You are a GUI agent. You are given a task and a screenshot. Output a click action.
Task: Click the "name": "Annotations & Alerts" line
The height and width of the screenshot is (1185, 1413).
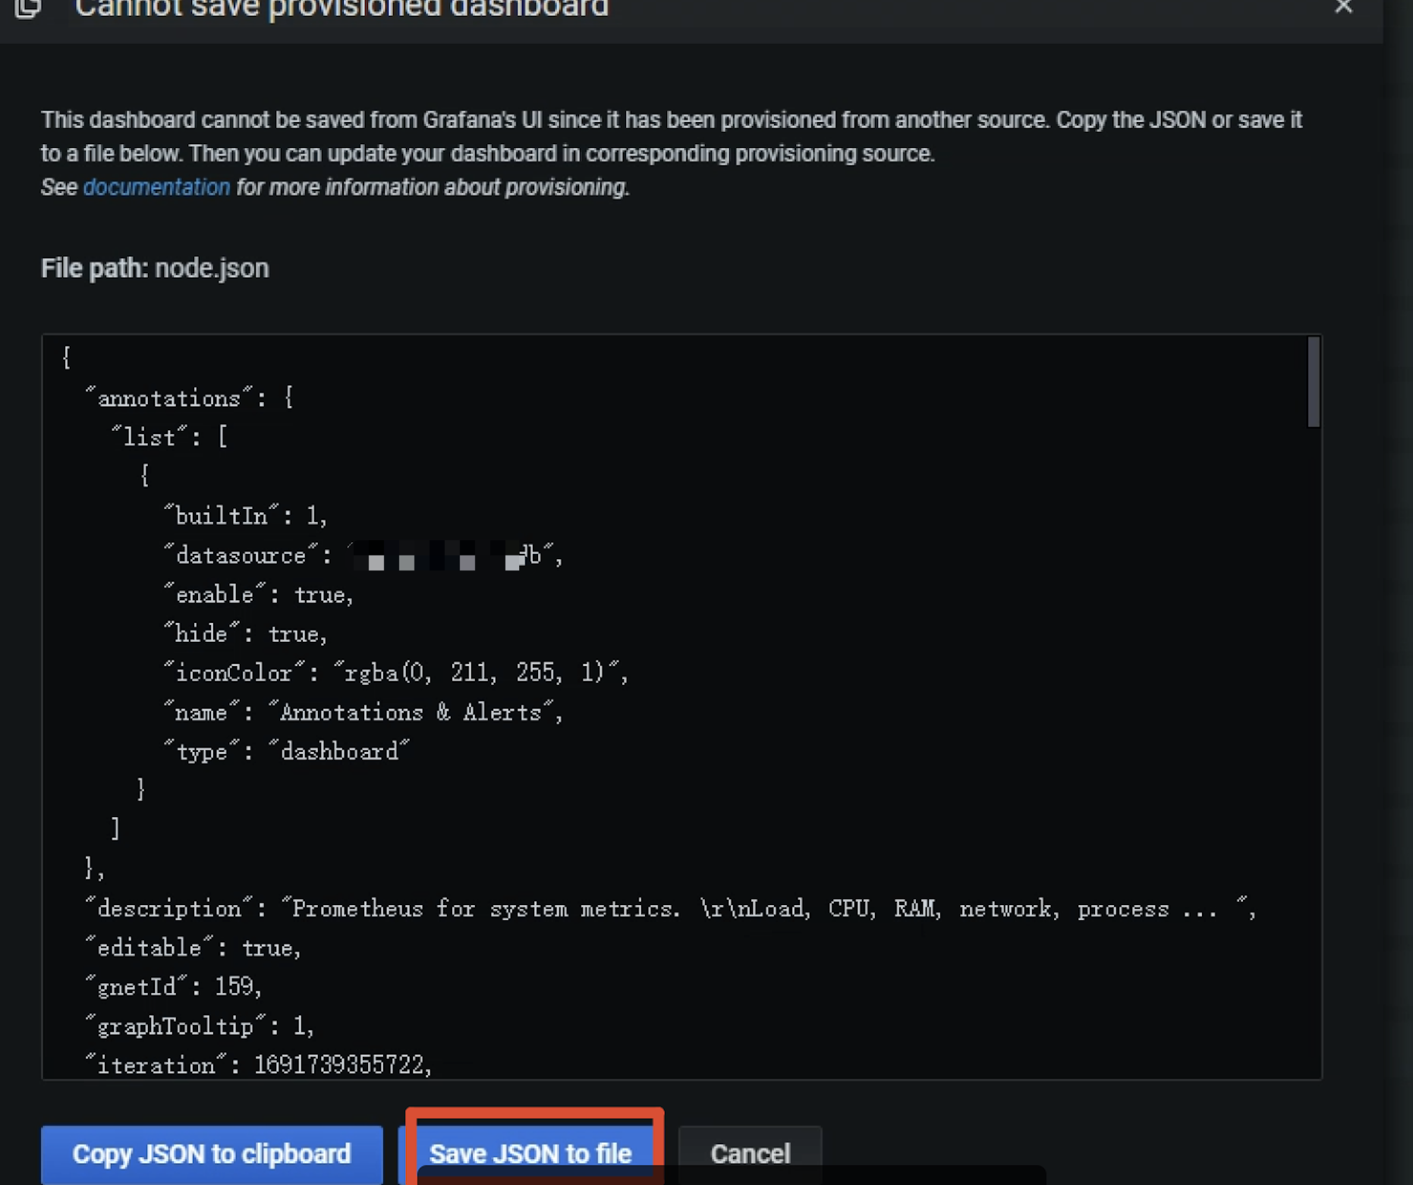363,712
